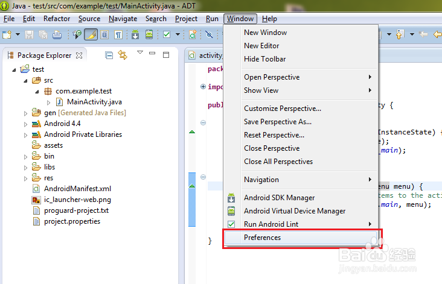The height and width of the screenshot is (284, 442).
Task: Choose Android SDK Manager in Window menu
Action: 301,198
